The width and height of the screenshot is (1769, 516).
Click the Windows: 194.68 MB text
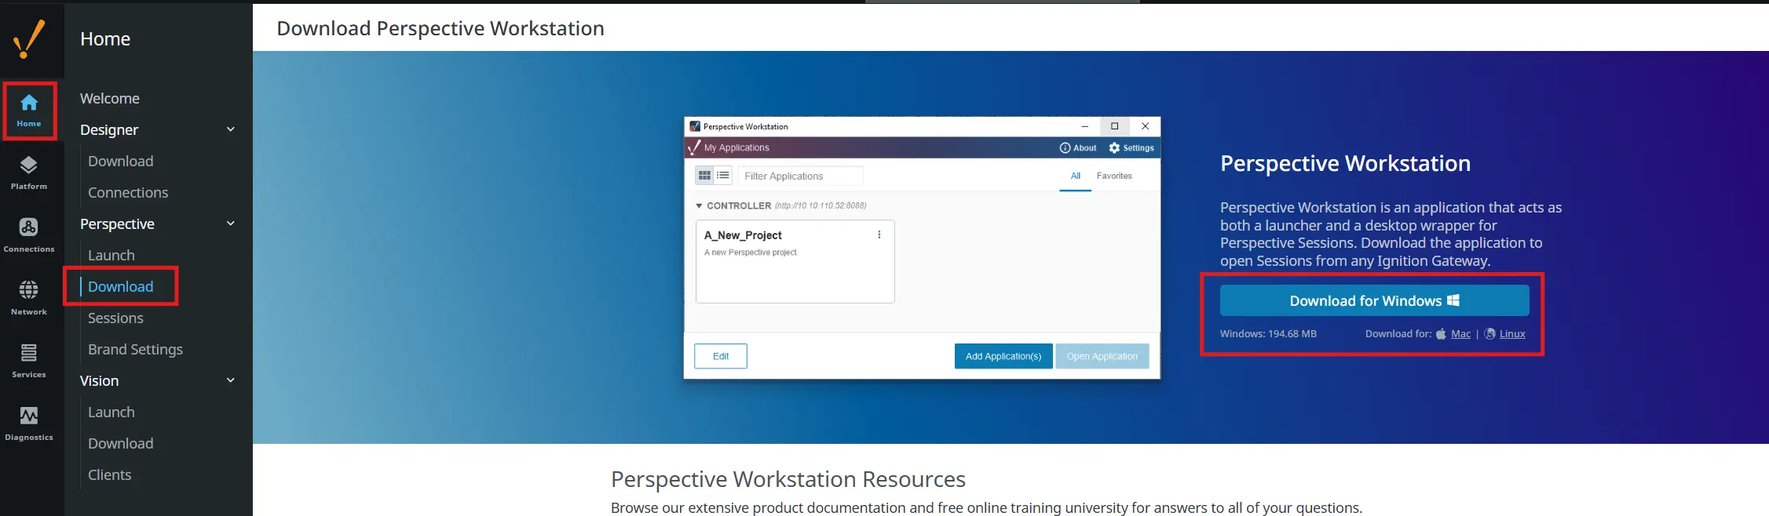(x=1268, y=333)
